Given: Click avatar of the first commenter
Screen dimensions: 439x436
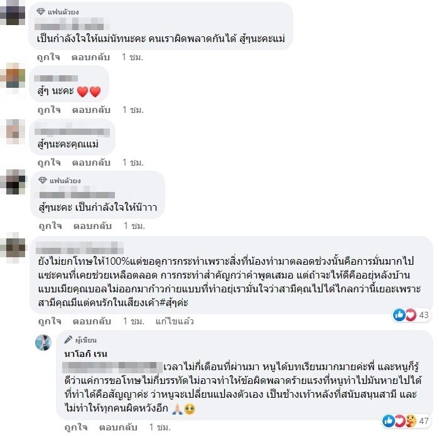Looking at the screenshot, I should (13, 13).
